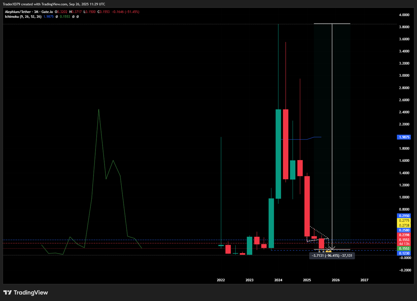
Task: Click the green 0.1553 value in the Ichimoku legend
Action: click(x=65, y=16)
